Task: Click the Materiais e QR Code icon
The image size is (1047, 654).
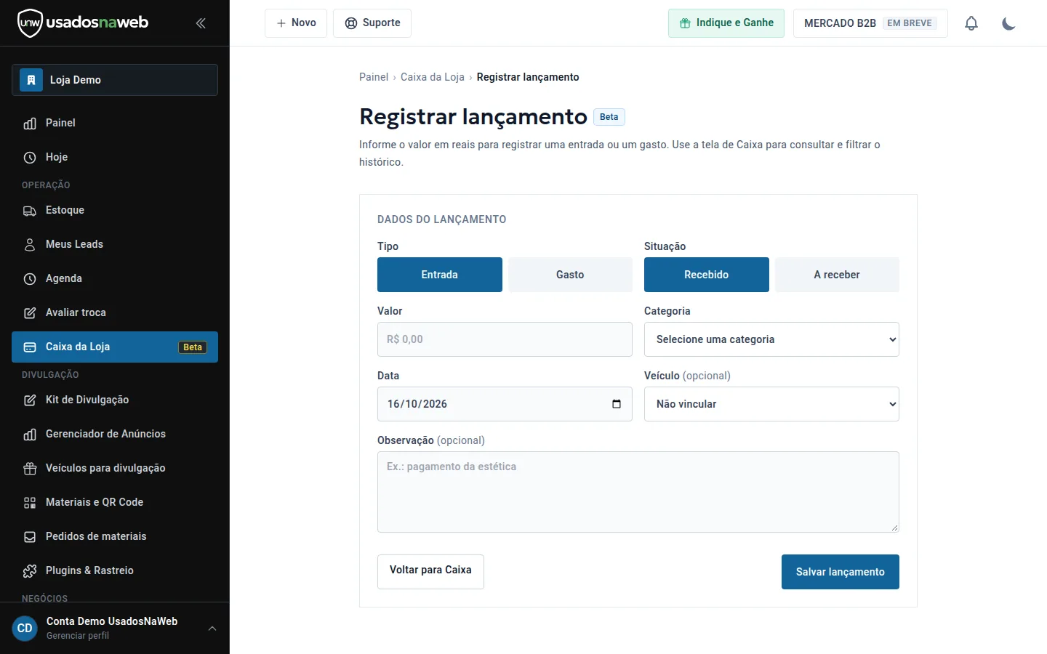Action: pyautogui.click(x=30, y=503)
